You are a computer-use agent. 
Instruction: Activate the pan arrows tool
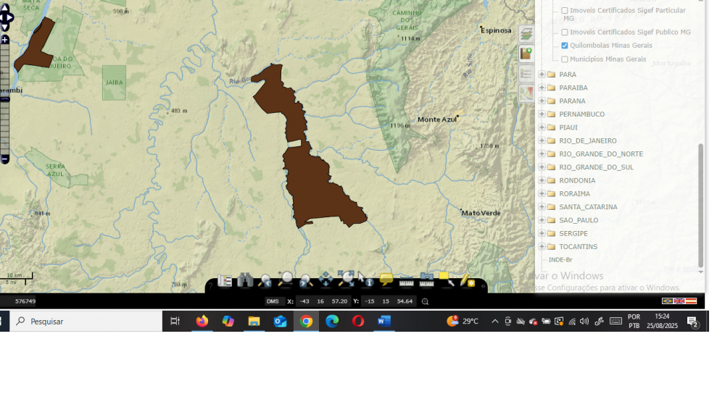(x=326, y=280)
